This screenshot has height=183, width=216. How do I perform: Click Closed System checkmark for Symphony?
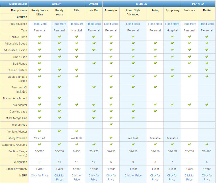coord(172,70)
